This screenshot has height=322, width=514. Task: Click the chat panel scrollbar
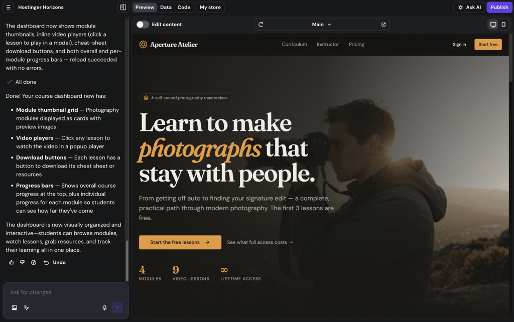(127, 260)
